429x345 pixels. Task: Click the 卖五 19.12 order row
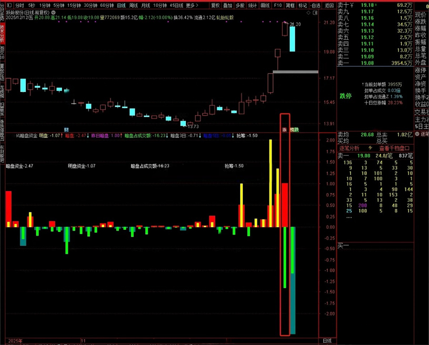375,37
